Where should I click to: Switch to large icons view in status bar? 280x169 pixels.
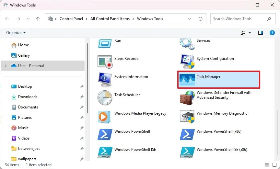pos(274,165)
